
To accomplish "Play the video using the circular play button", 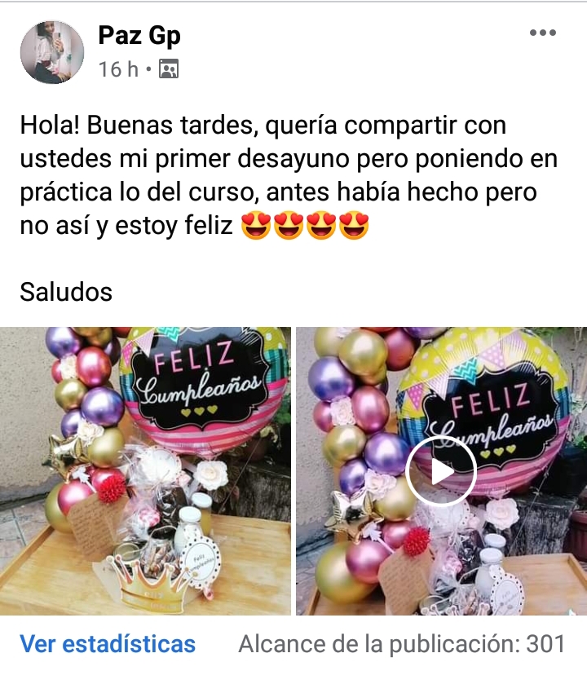I will [441, 471].
